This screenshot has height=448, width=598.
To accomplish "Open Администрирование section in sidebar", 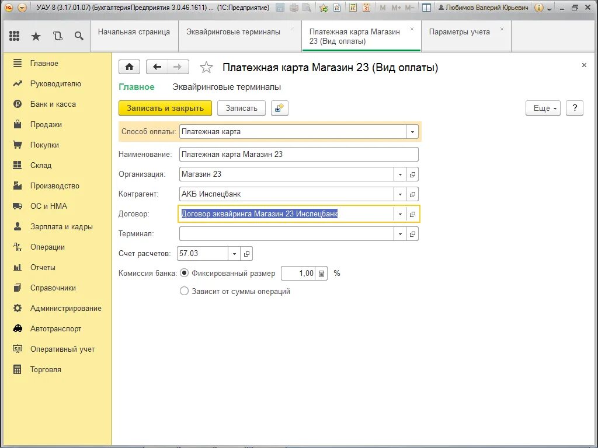I will point(65,308).
